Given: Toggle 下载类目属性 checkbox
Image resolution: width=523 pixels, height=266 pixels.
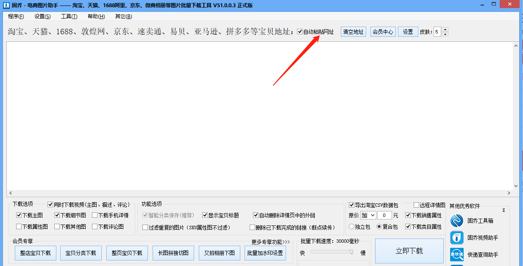Looking at the screenshot, I should coord(408,227).
